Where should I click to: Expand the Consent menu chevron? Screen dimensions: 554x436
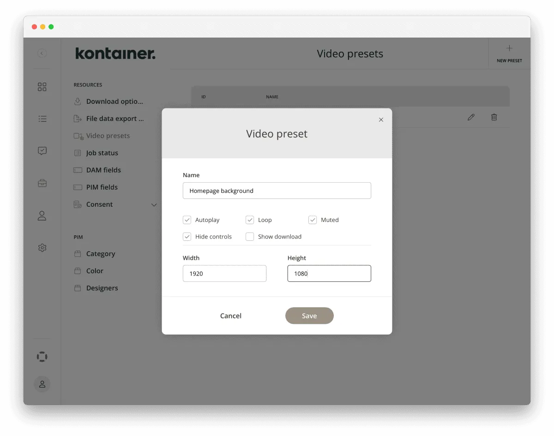point(154,204)
